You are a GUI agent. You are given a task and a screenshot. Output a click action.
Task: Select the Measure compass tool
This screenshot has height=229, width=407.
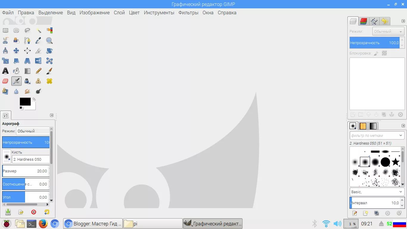pyautogui.click(x=5, y=51)
